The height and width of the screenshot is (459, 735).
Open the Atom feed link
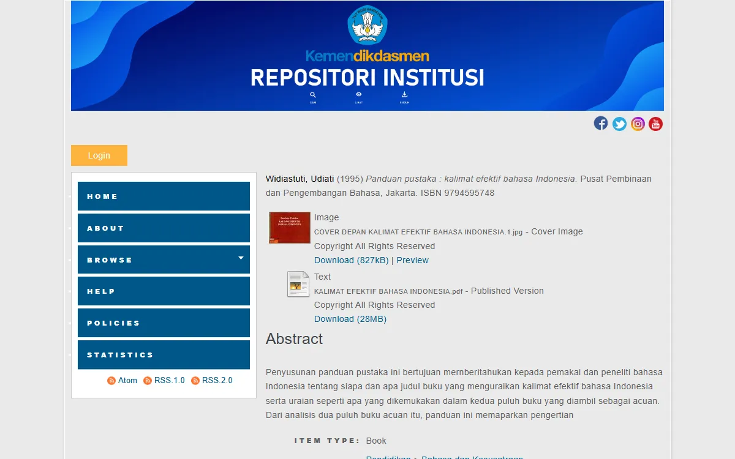coord(127,381)
